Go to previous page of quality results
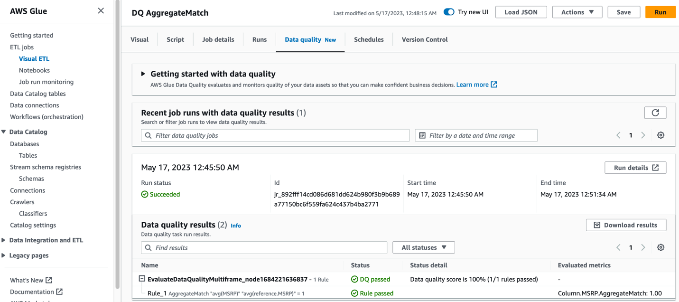 (x=618, y=247)
